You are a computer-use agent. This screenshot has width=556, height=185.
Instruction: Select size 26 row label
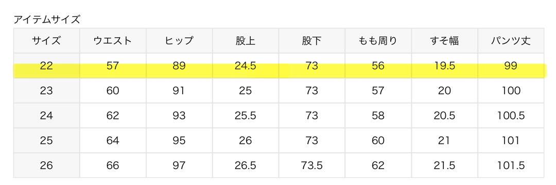[x=46, y=165]
